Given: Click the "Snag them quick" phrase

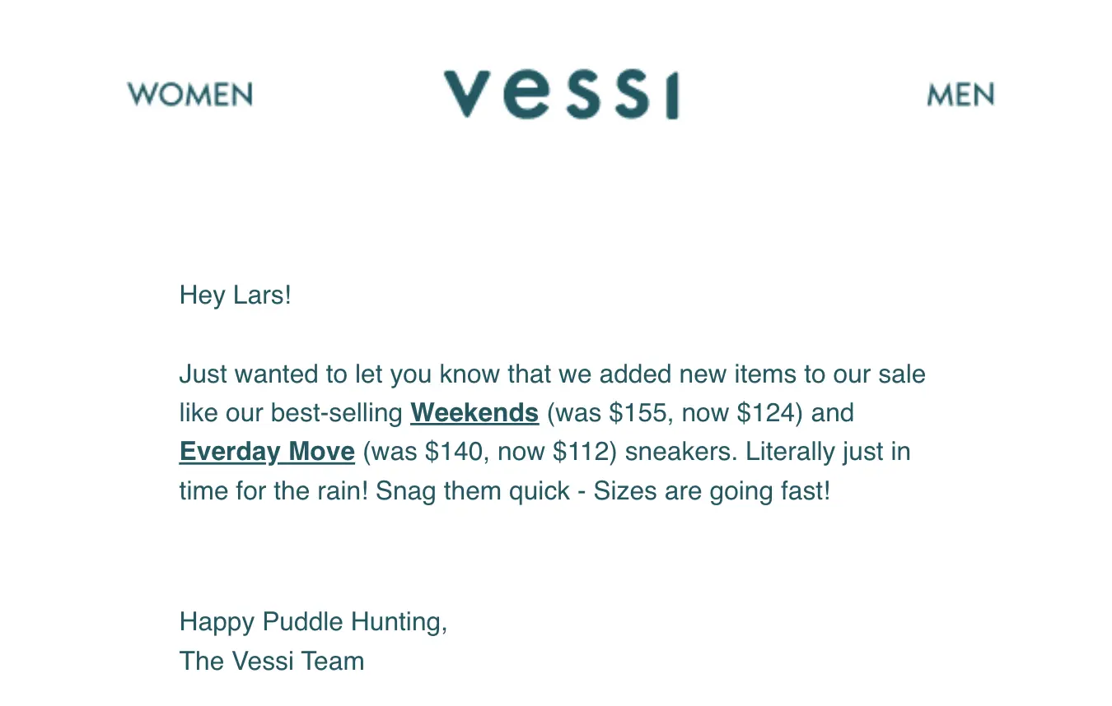Looking at the screenshot, I should 473,491.
